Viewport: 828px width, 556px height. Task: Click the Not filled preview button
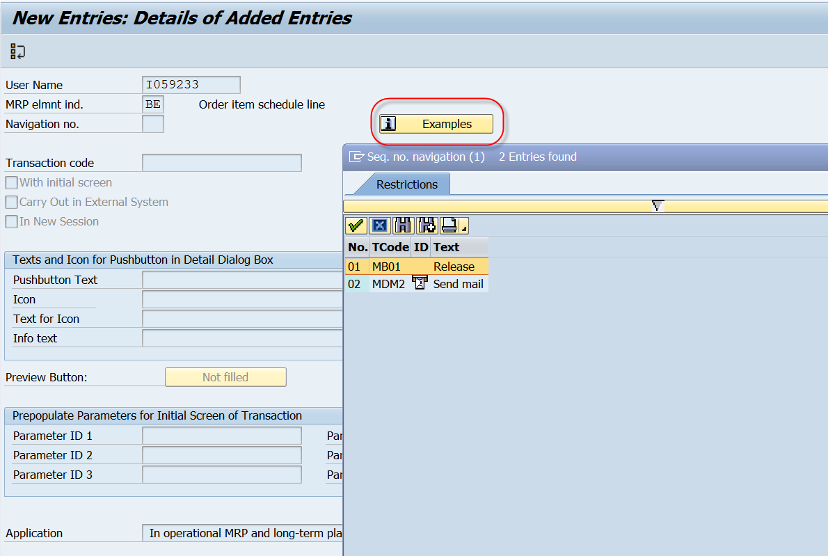tap(225, 376)
